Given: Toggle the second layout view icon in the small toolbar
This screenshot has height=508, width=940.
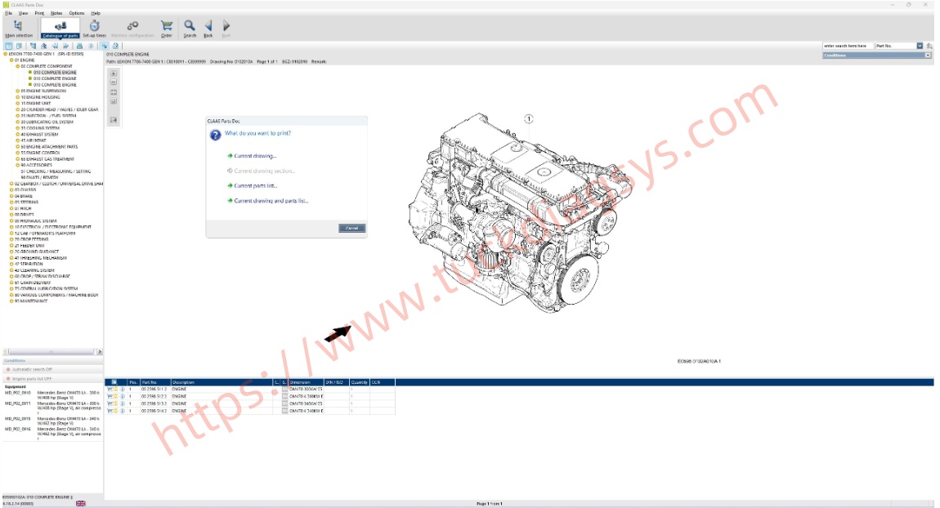Looking at the screenshot, I should [x=19, y=46].
